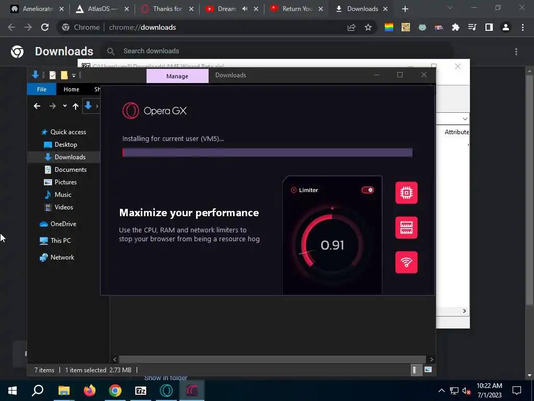The width and height of the screenshot is (534, 401).
Task: Click the Downloads arrow icon in address bar
Action: (88, 105)
